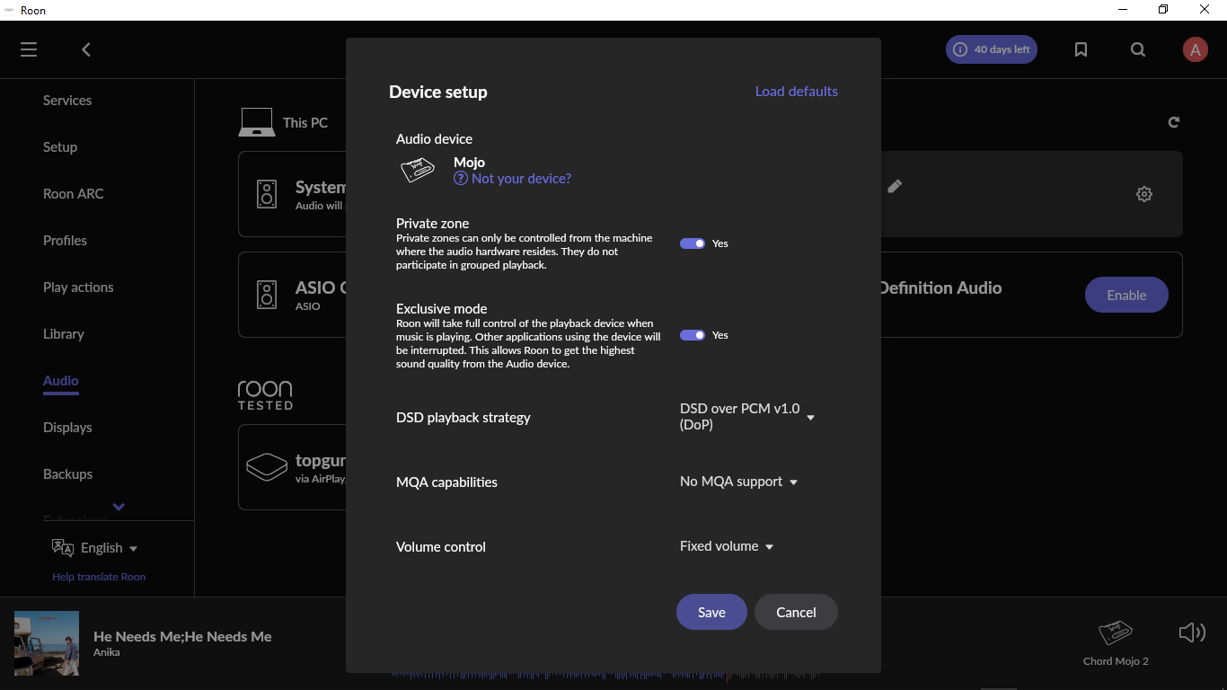Click the Exclusive mode label
The image size is (1227, 690).
(x=442, y=309)
